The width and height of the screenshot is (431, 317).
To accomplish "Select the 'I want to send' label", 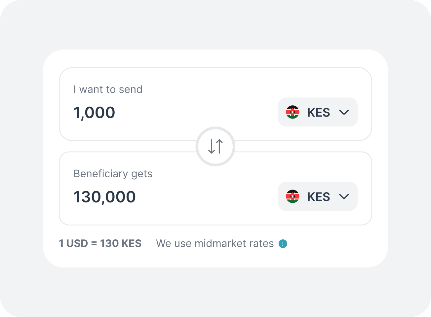I will 108,89.
